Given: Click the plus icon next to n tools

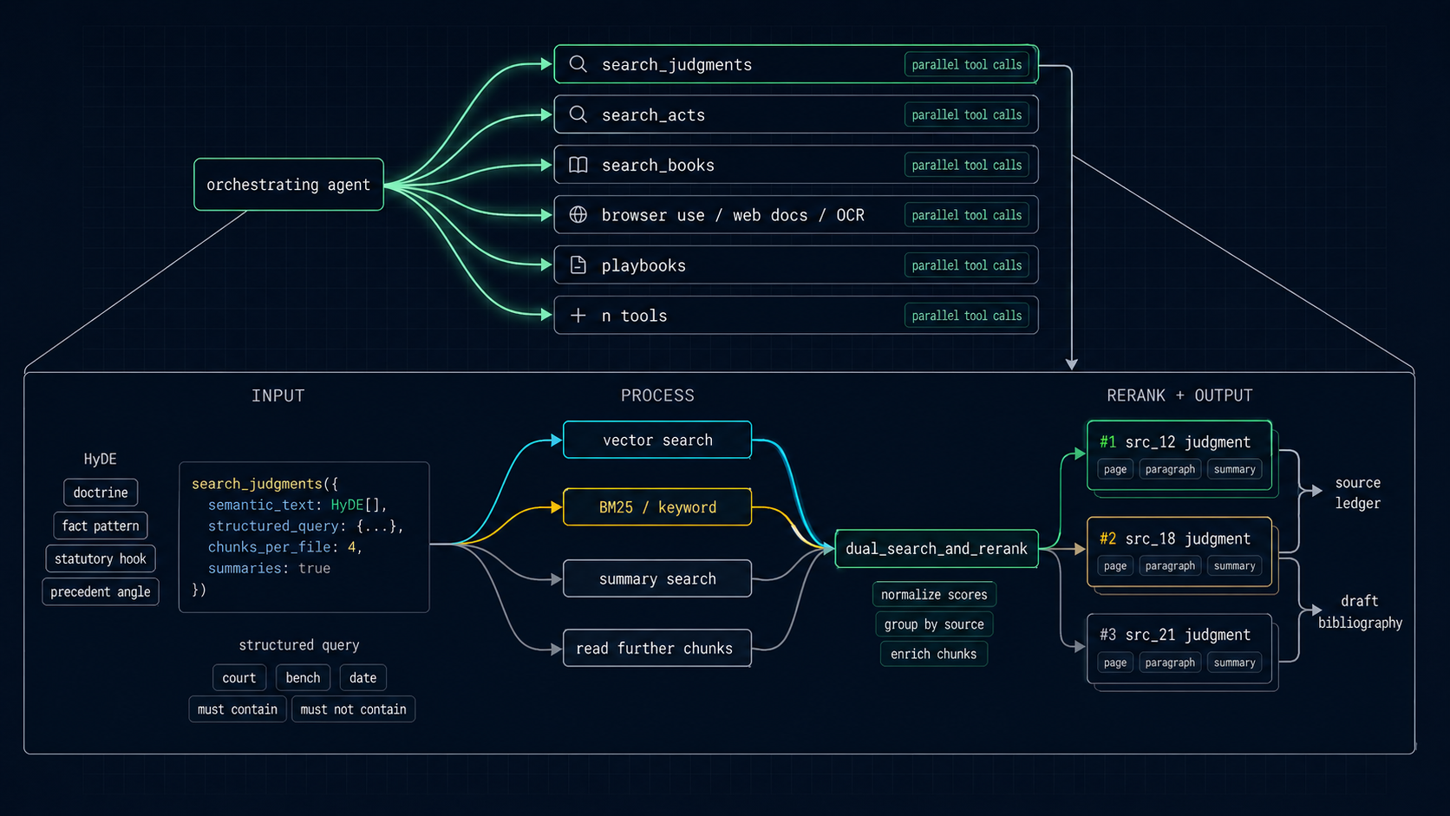Looking at the screenshot, I should pyautogui.click(x=578, y=315).
